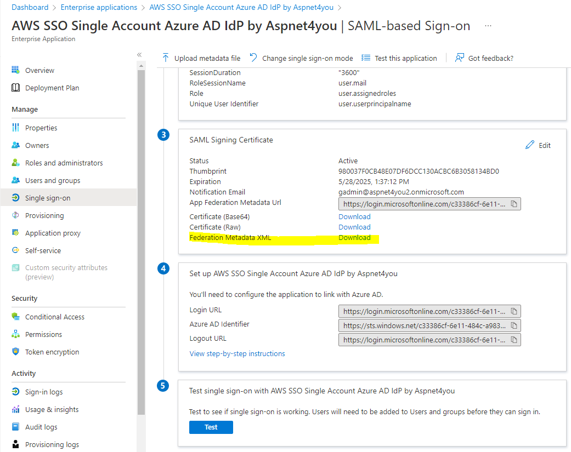
Task: Click the Audit logs icon
Action: tap(15, 427)
